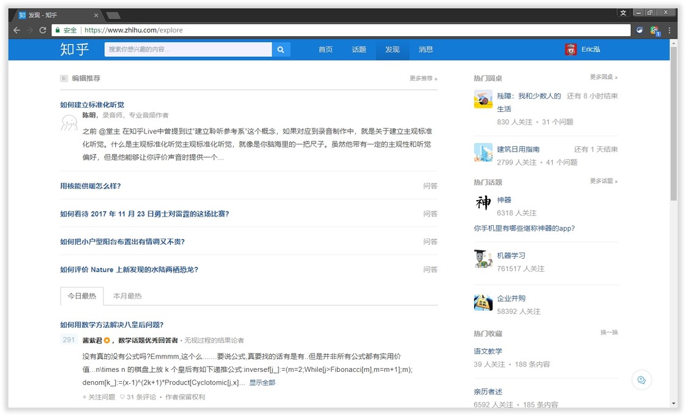Open the 机器学习 topic avatar
This screenshot has height=416, width=686.
483,259
